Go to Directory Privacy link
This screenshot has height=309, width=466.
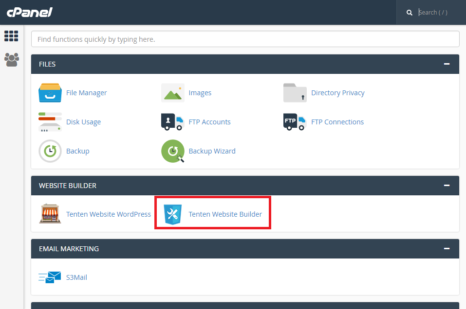[x=338, y=93]
